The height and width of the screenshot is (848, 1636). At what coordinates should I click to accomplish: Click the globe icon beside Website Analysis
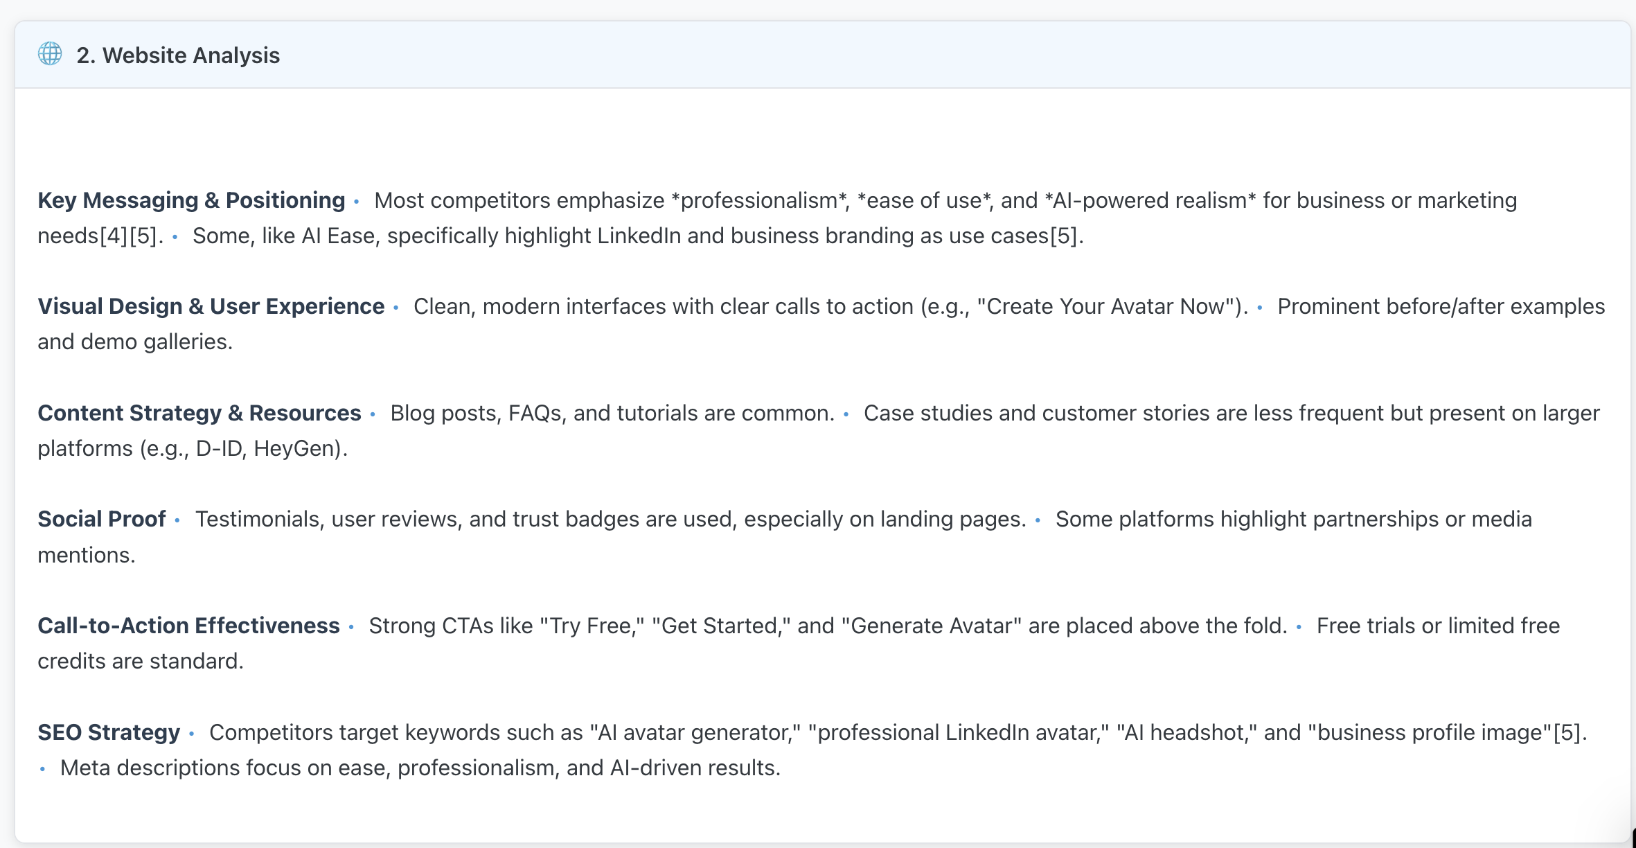tap(50, 53)
